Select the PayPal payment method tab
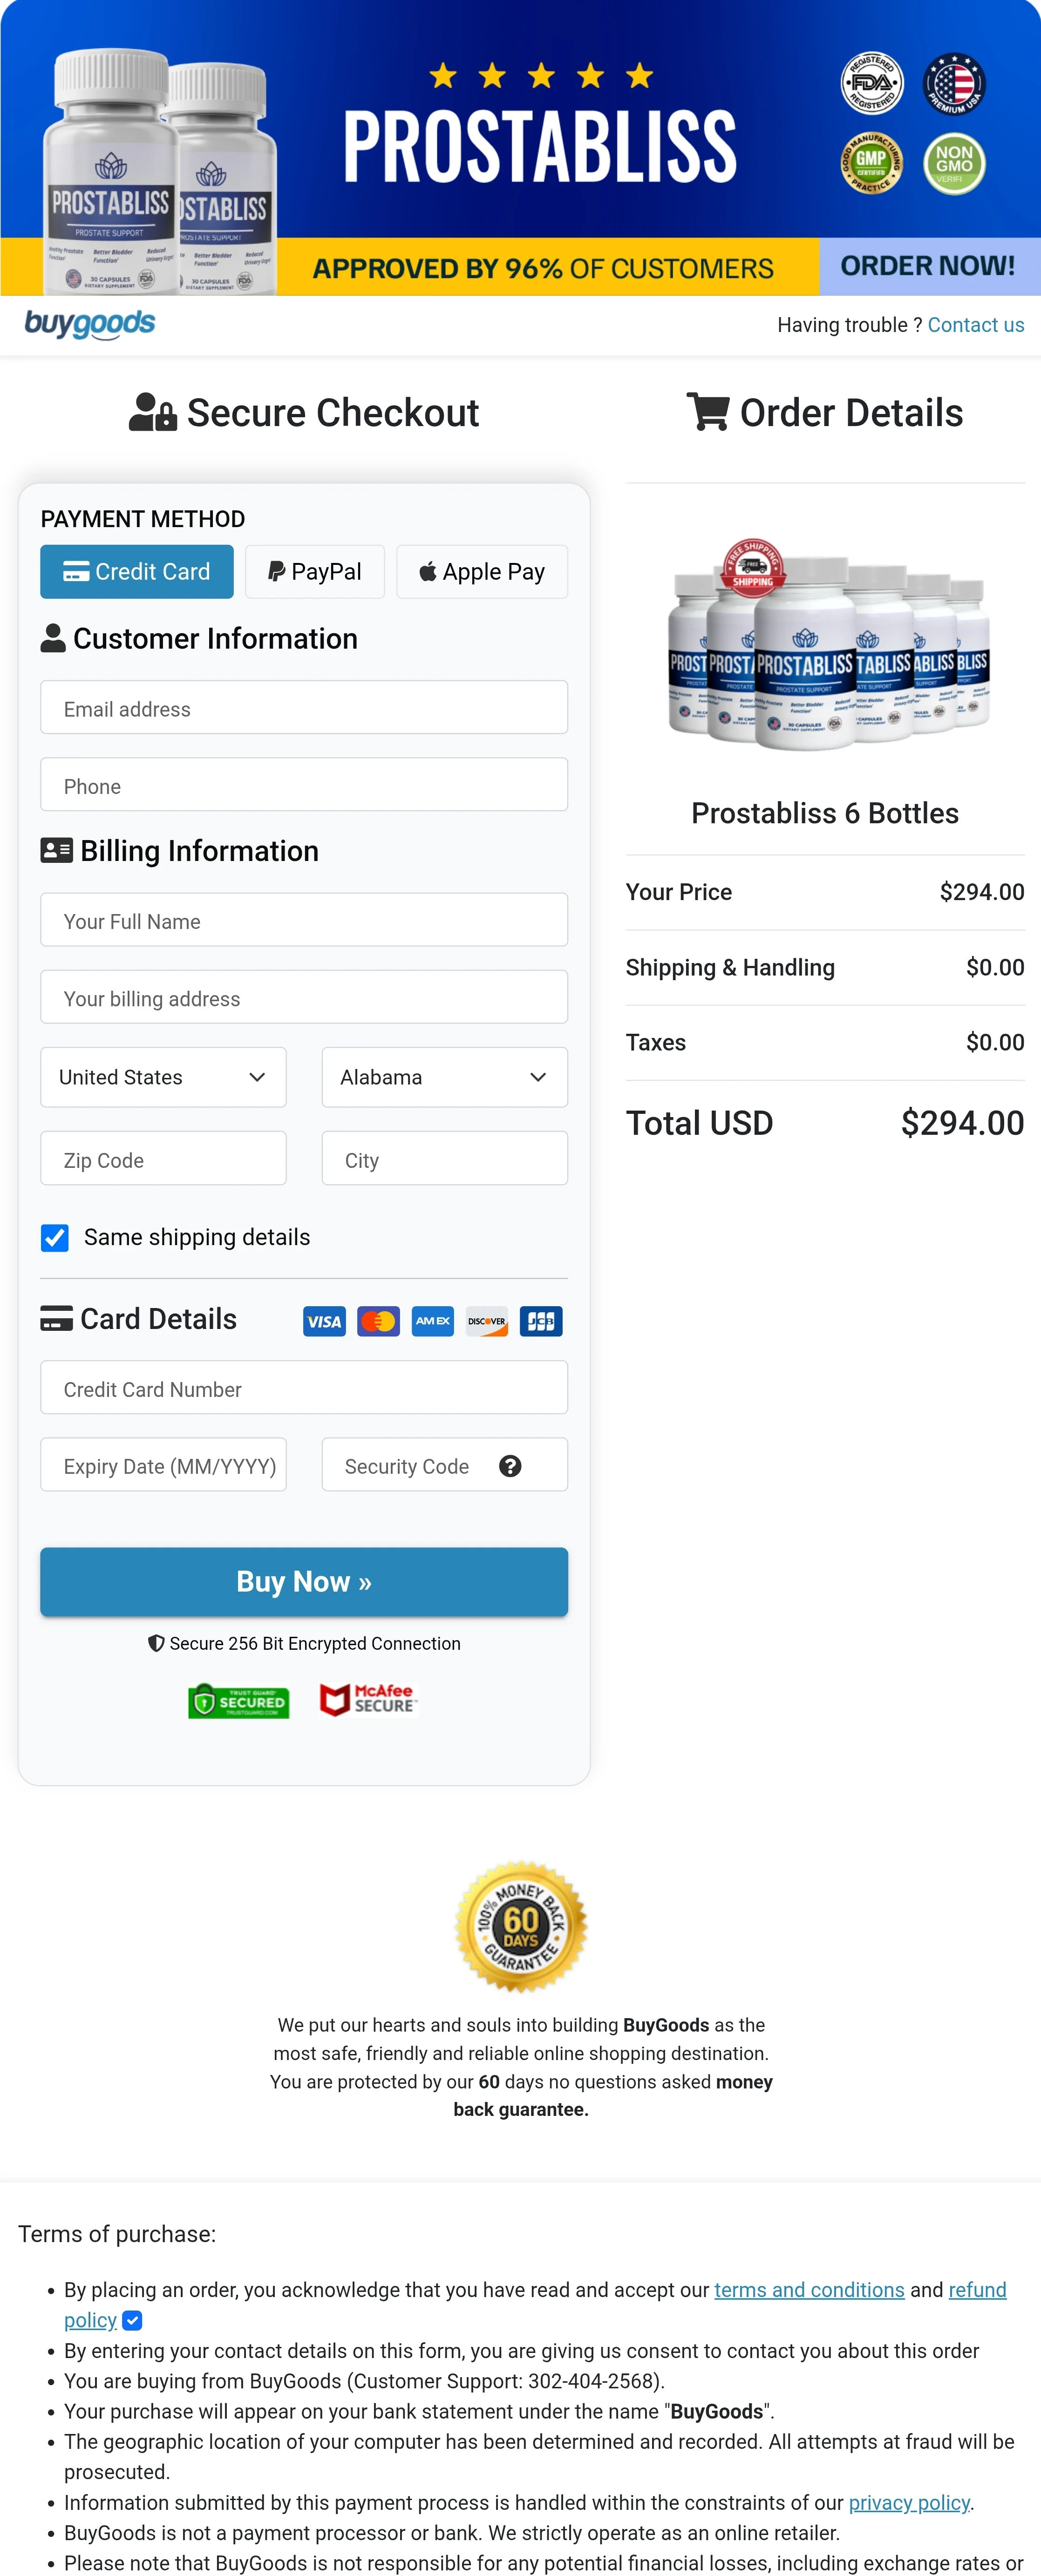Screen dimensions: 1041x2576 click(315, 572)
